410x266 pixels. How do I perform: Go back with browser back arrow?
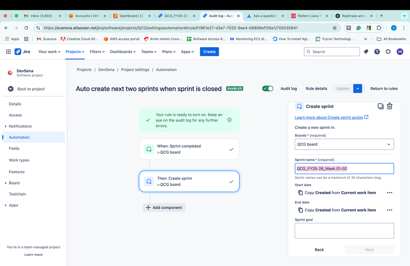pyautogui.click(x=6, y=28)
